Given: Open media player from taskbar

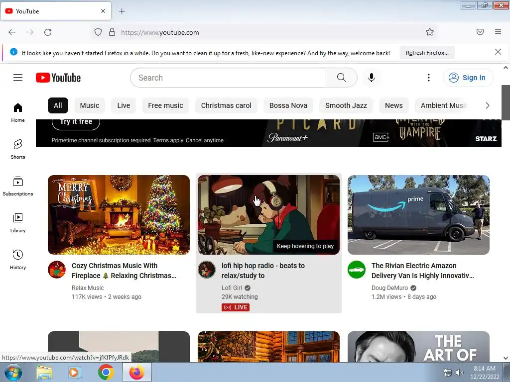Looking at the screenshot, I should pos(75,373).
